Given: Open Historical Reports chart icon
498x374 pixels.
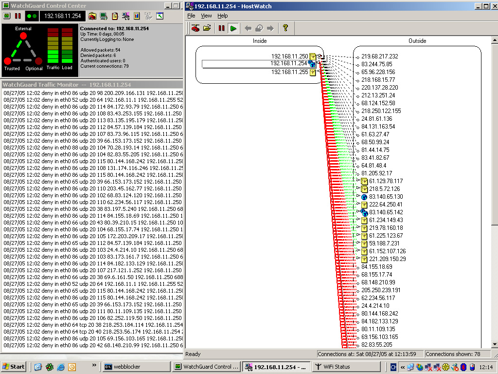Looking at the screenshot, I should point(137,16).
